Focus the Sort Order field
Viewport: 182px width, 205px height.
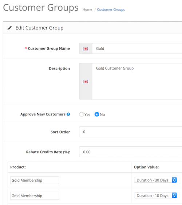[131, 132]
